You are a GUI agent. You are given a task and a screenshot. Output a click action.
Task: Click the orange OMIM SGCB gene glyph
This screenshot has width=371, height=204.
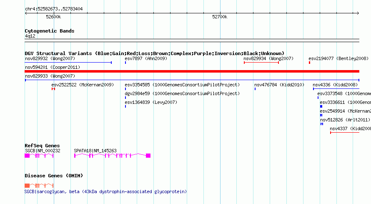[39, 186]
